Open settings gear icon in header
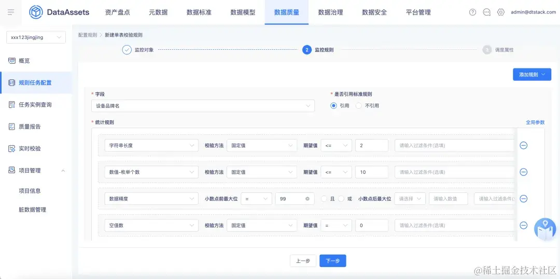560x279 pixels. tap(501, 12)
